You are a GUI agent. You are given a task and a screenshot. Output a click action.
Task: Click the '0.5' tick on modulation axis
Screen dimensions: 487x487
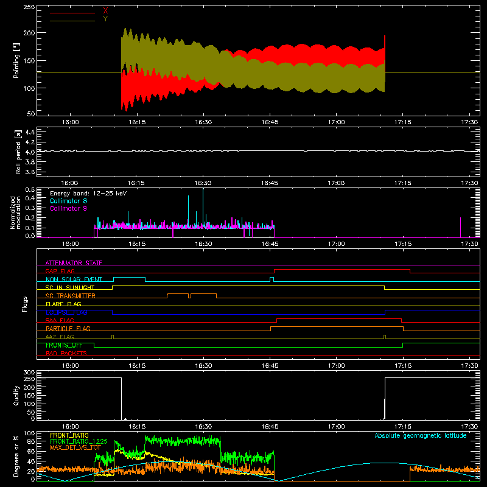point(30,189)
